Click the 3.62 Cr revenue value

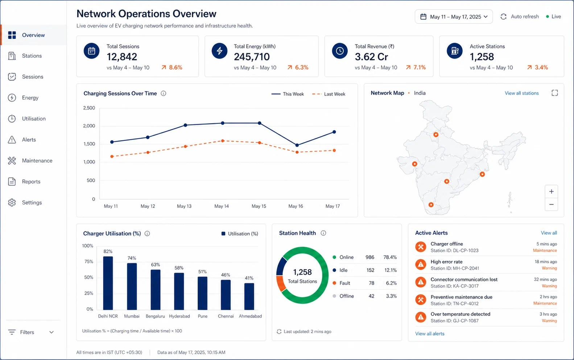(x=371, y=57)
